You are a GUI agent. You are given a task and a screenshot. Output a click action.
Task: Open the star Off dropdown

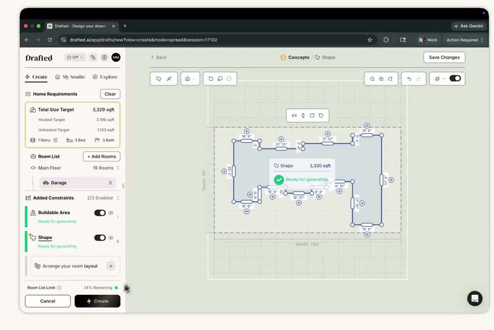coord(75,57)
